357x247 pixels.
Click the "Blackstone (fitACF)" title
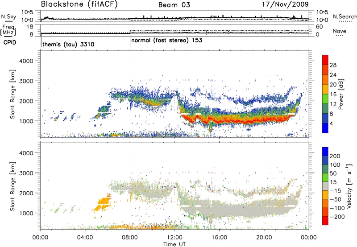pos(79,4)
